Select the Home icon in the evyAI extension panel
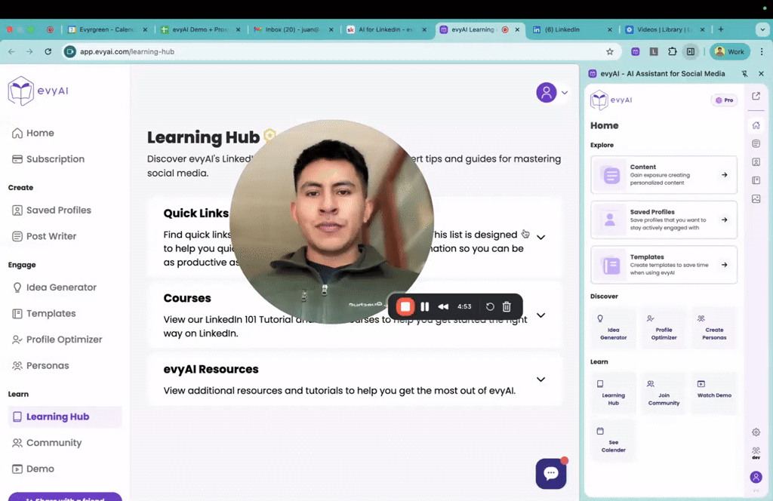 point(756,125)
